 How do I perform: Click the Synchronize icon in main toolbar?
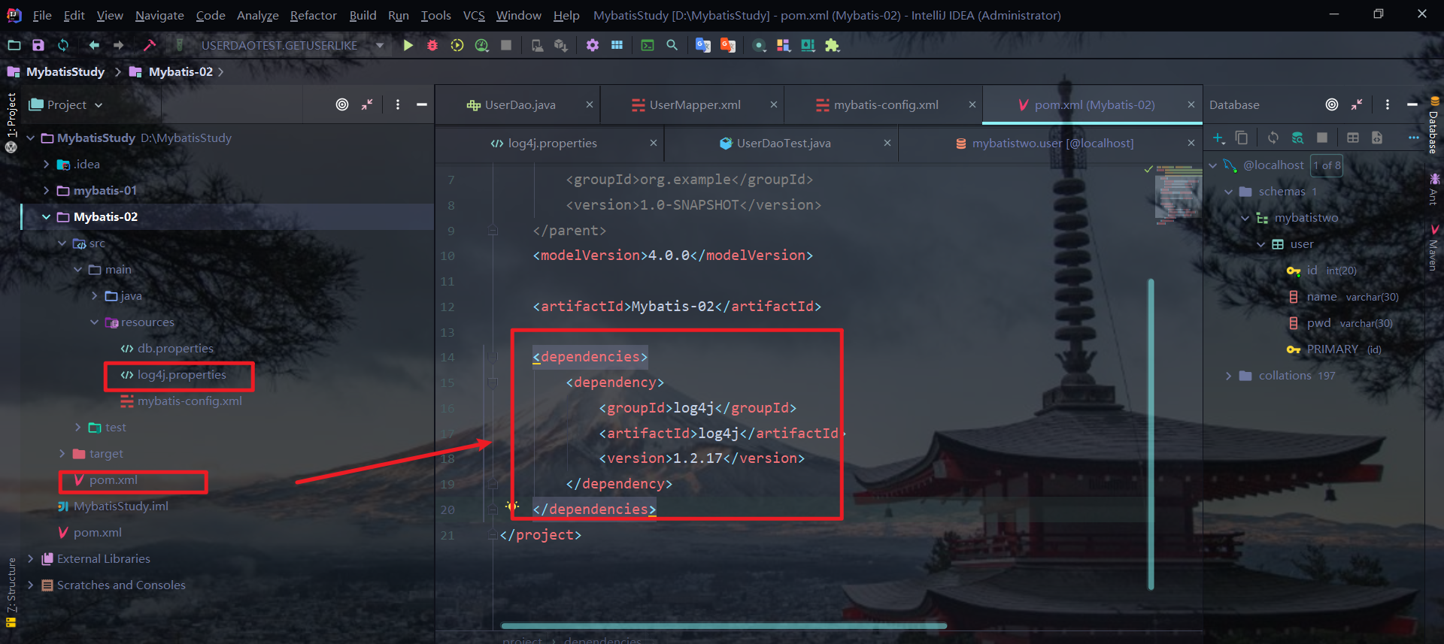(x=63, y=45)
